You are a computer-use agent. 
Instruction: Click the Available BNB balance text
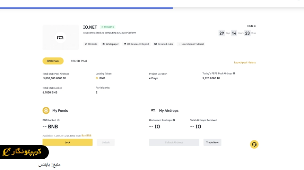pos(61,136)
